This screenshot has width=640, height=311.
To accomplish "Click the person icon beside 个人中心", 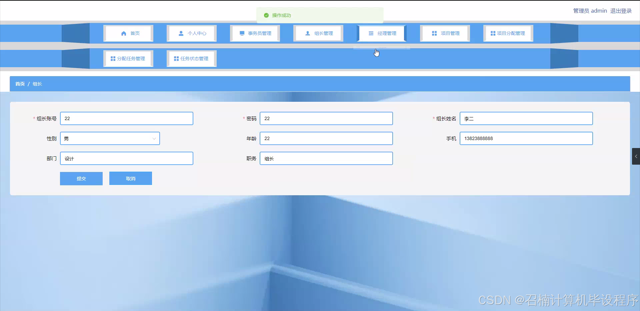I will 181,33.
